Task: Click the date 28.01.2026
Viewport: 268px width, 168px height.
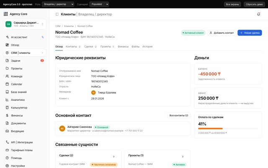Action: [x=98, y=98]
